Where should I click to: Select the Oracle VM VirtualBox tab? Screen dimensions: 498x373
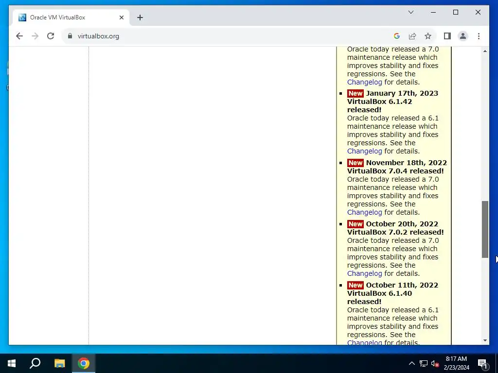[71, 17]
